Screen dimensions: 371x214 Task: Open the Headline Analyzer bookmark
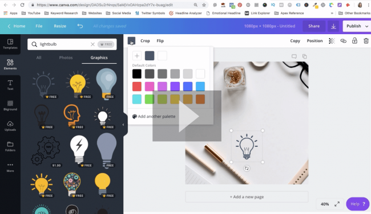tap(185, 13)
